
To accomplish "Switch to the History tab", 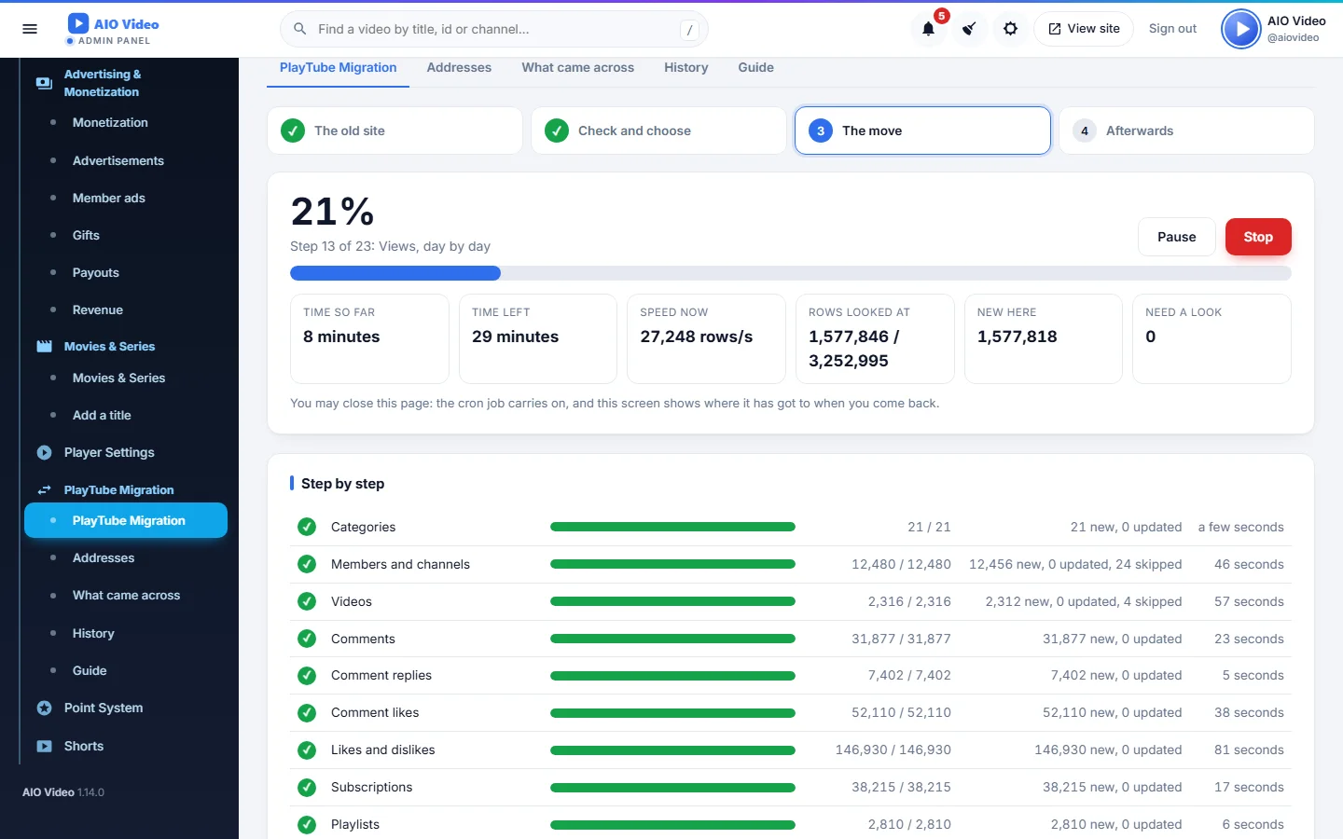I will pos(686,67).
